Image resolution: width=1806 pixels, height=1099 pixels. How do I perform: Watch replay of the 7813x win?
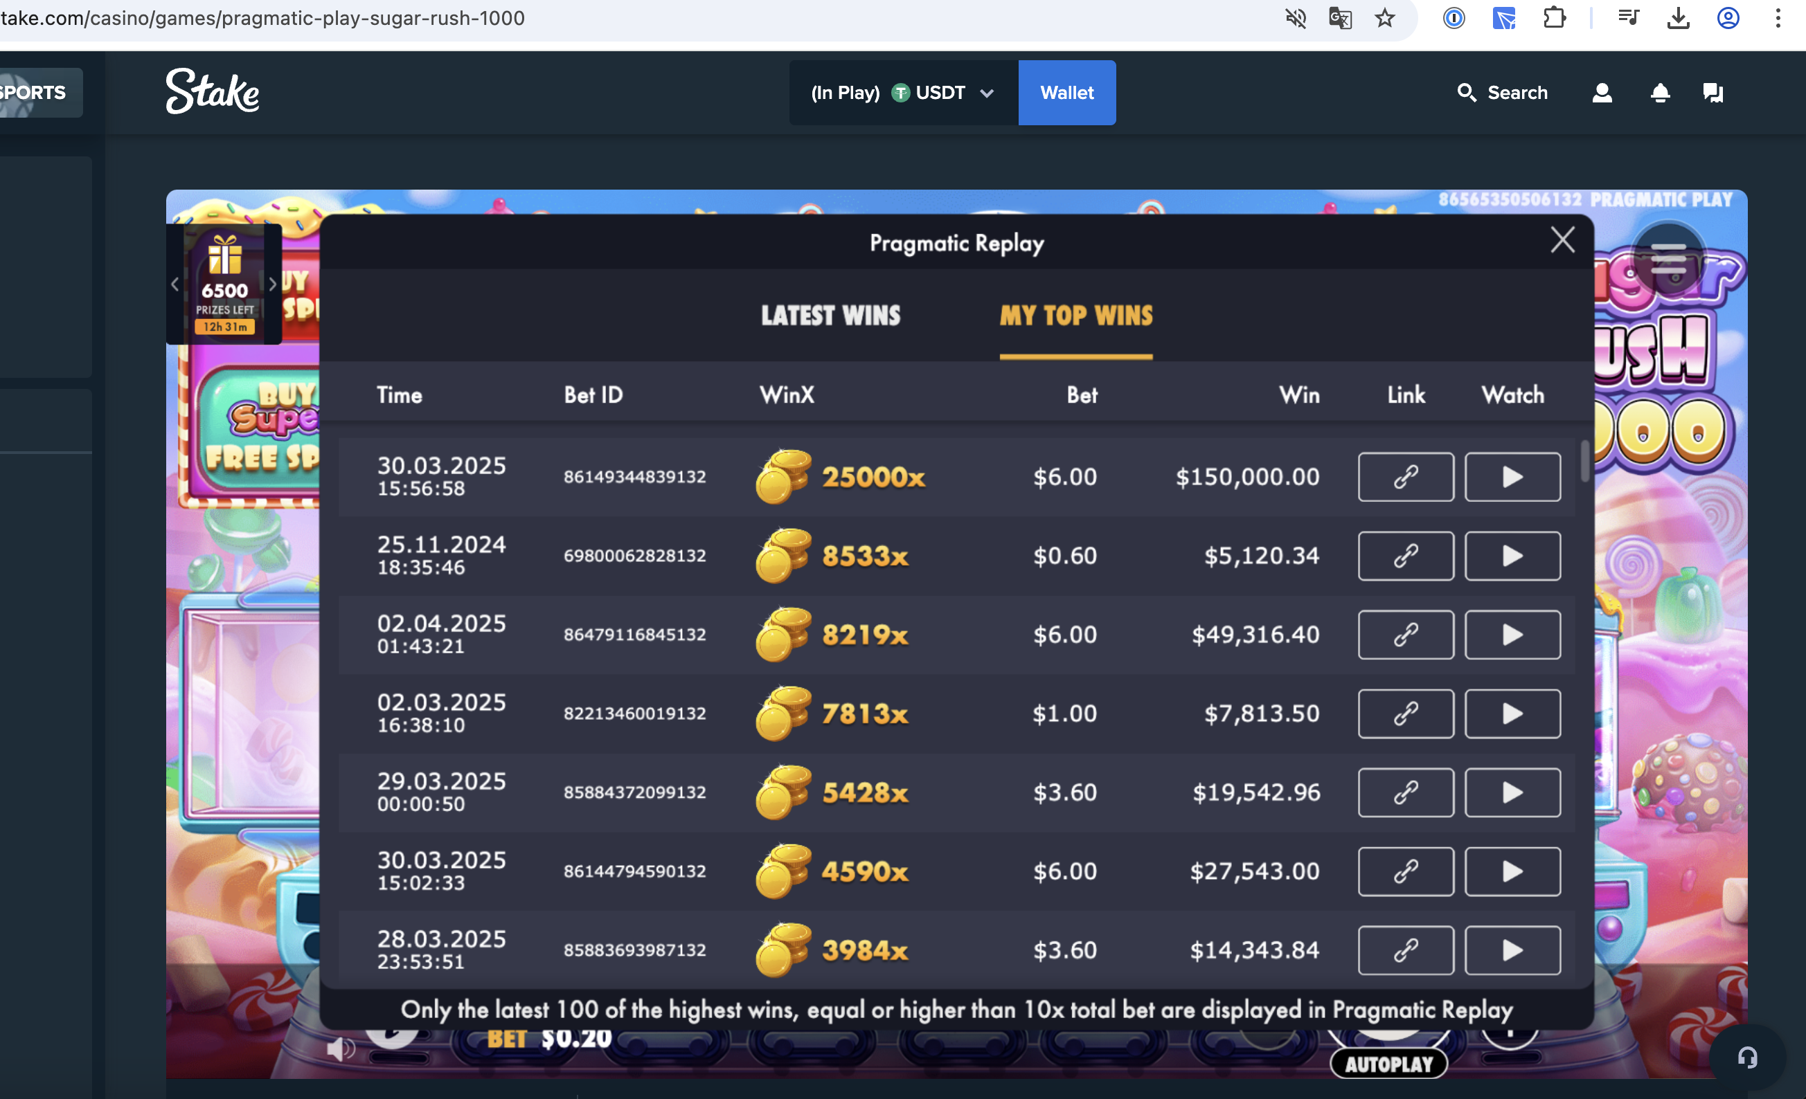1512,714
